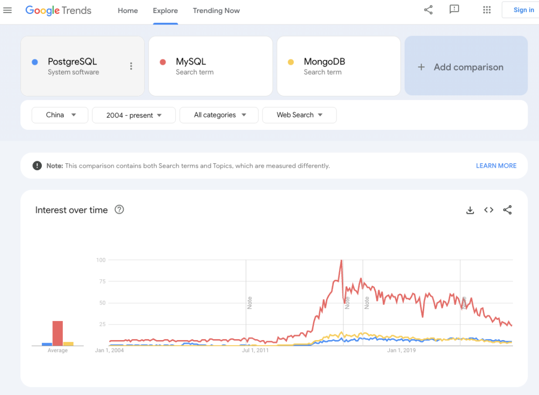Open help for Interest over time
The width and height of the screenshot is (539, 395).
tap(119, 210)
